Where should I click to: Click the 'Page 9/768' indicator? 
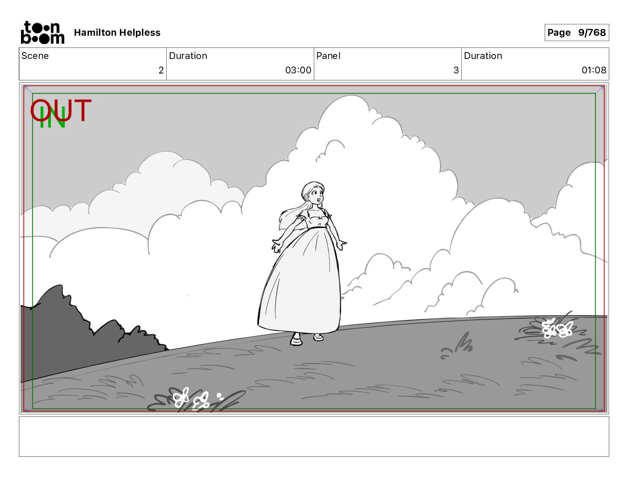577,32
